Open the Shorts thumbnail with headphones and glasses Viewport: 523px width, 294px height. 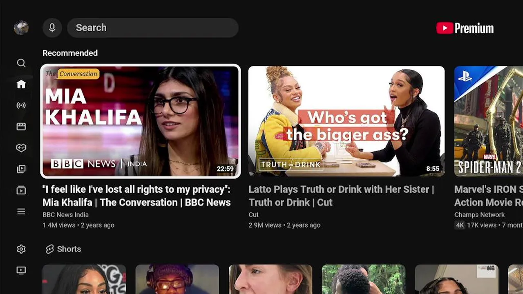pyautogui.click(x=177, y=279)
